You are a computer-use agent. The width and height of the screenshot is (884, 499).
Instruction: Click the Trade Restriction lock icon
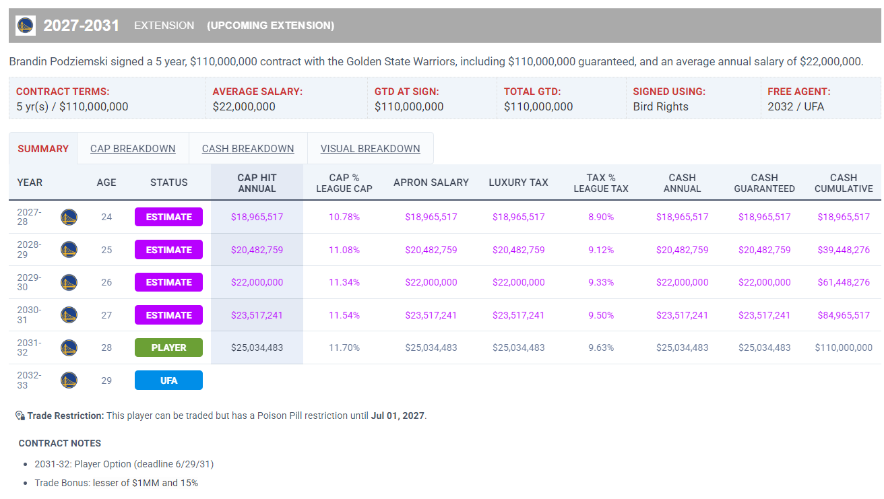click(x=20, y=415)
